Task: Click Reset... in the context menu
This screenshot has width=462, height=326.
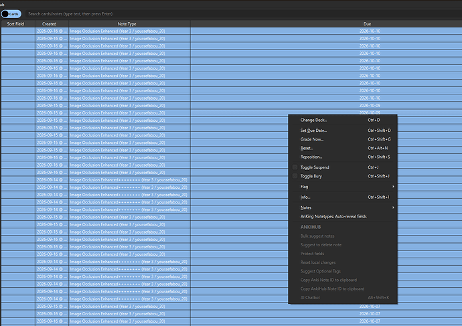Action: point(343,148)
